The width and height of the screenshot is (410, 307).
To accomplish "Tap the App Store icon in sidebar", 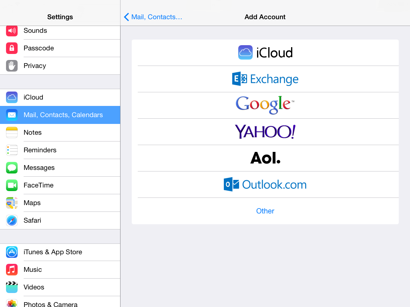I will click(x=12, y=252).
